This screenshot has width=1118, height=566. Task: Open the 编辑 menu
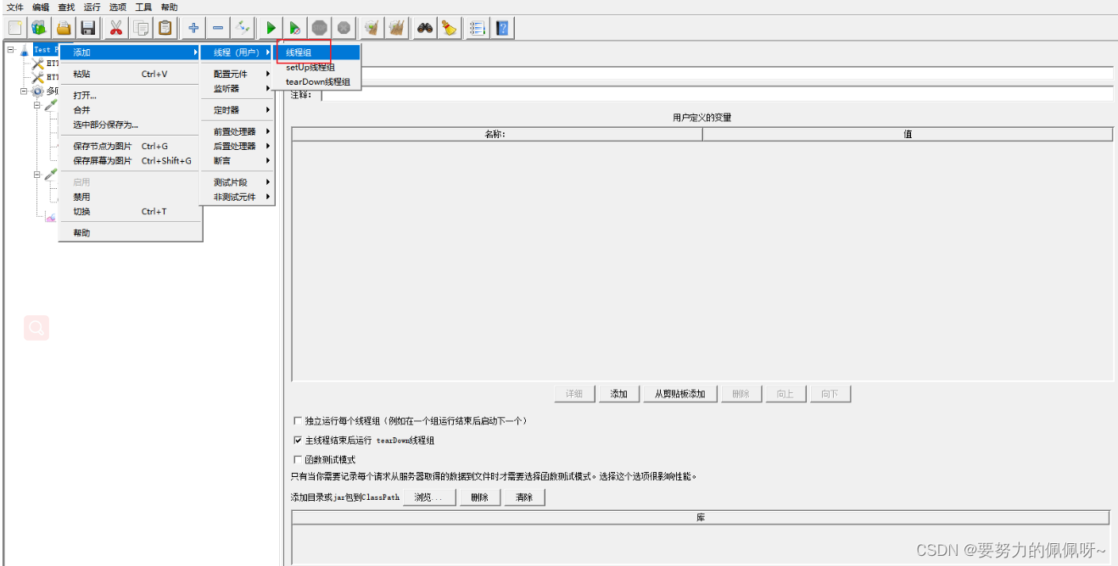pos(41,7)
